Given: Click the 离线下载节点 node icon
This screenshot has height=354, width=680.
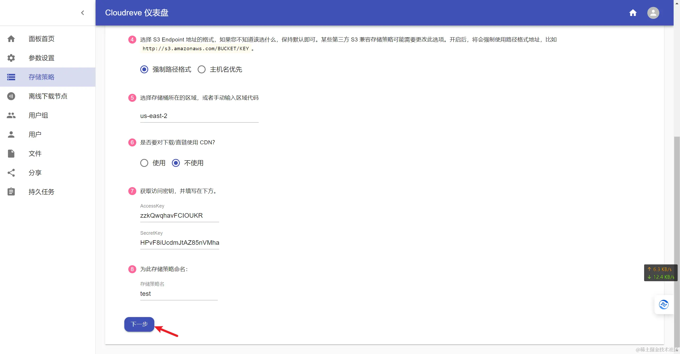Looking at the screenshot, I should [11, 96].
